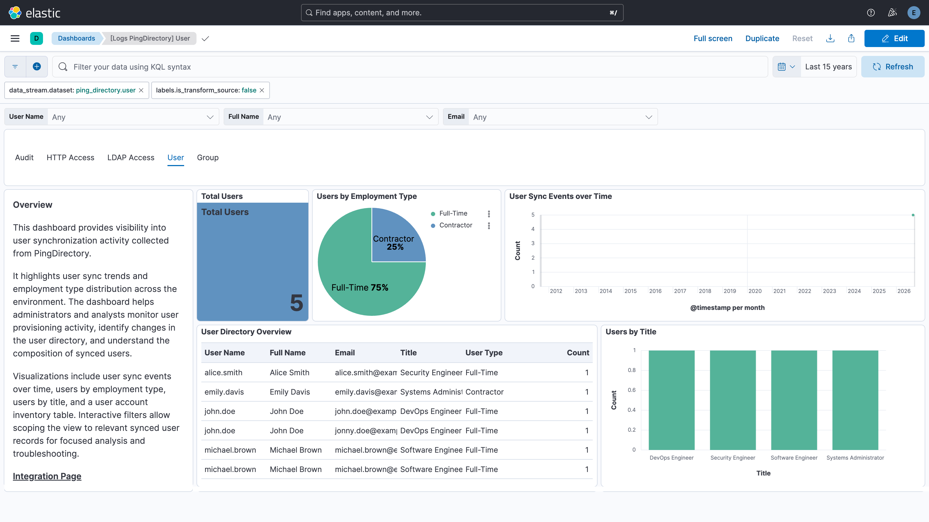Screen dimensions: 929x522
Task: Expand the Full Name dropdown
Action: (351, 117)
